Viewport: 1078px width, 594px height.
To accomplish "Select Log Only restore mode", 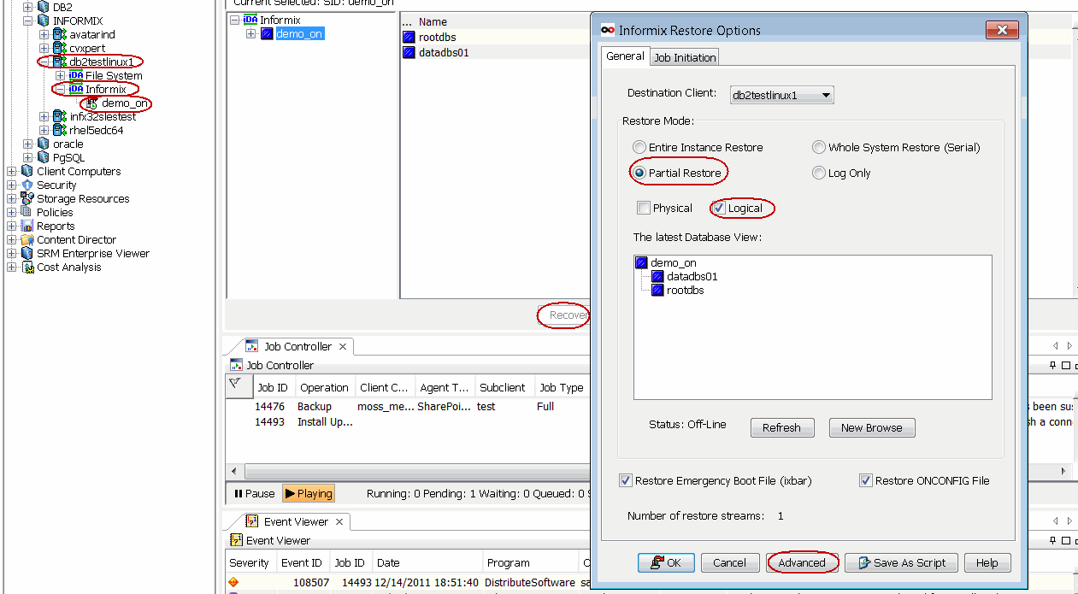I will point(819,173).
